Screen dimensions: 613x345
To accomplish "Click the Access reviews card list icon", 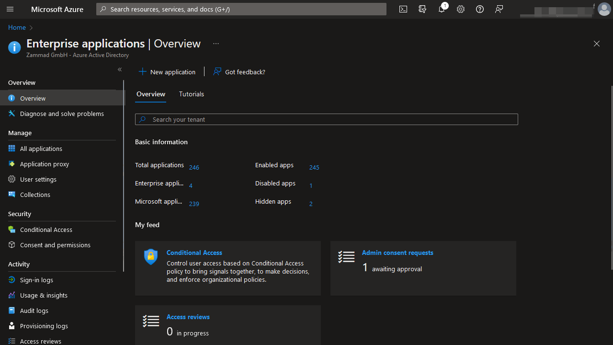I will [x=151, y=321].
